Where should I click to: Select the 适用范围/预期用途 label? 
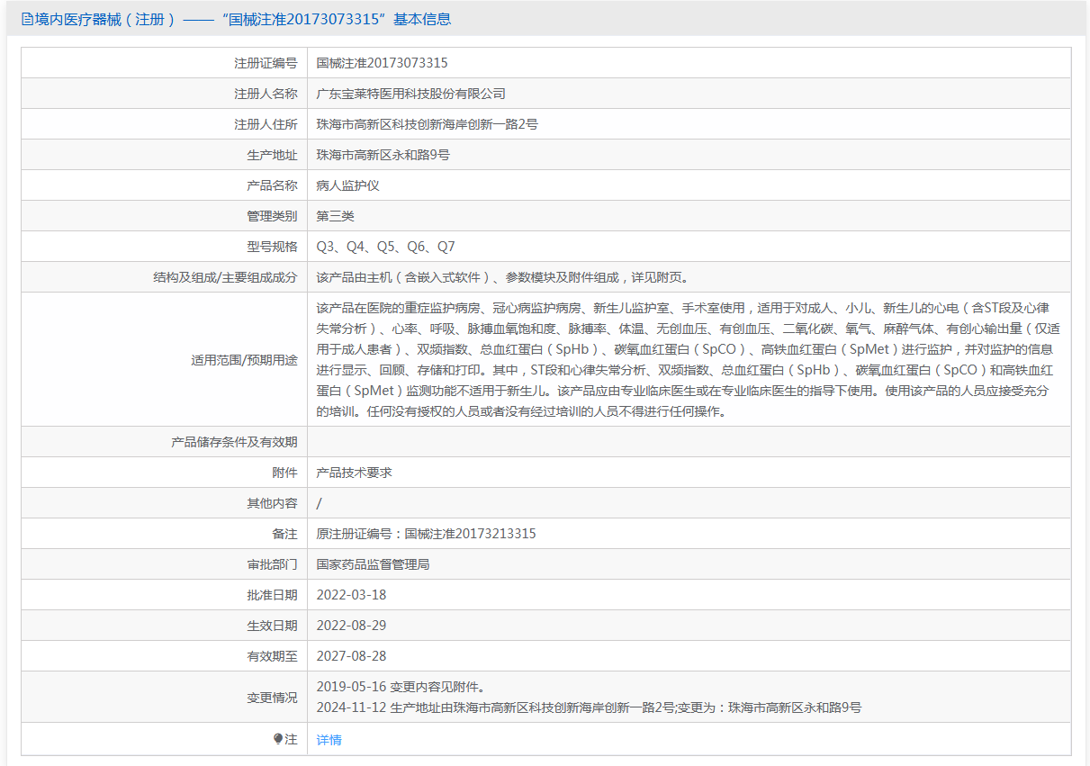click(244, 359)
